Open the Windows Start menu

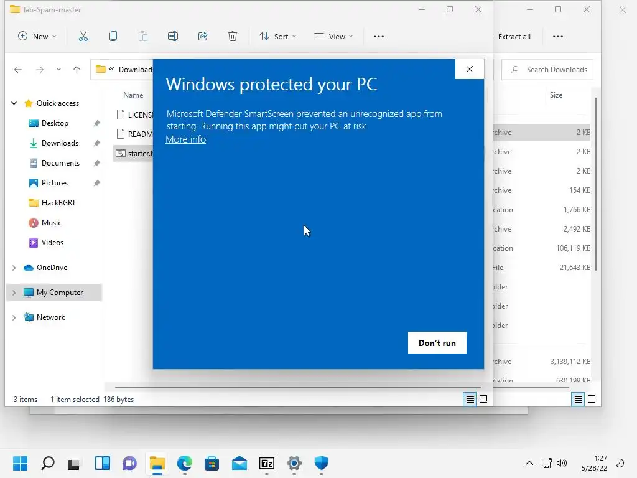coord(21,463)
